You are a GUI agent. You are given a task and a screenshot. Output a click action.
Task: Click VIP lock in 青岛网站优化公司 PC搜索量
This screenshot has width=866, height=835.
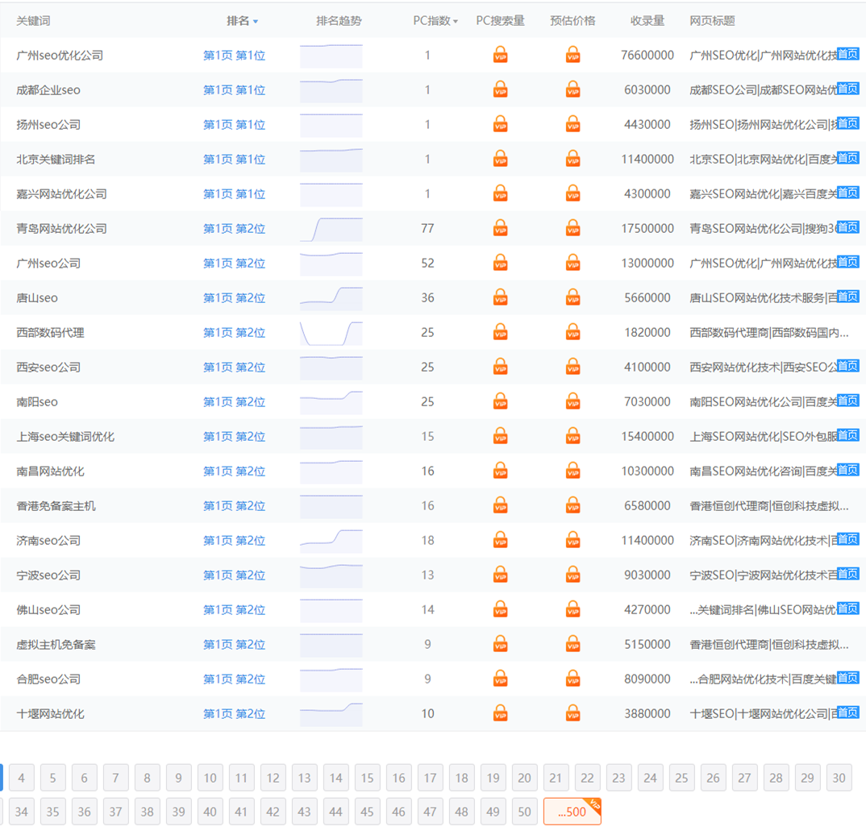(x=500, y=229)
